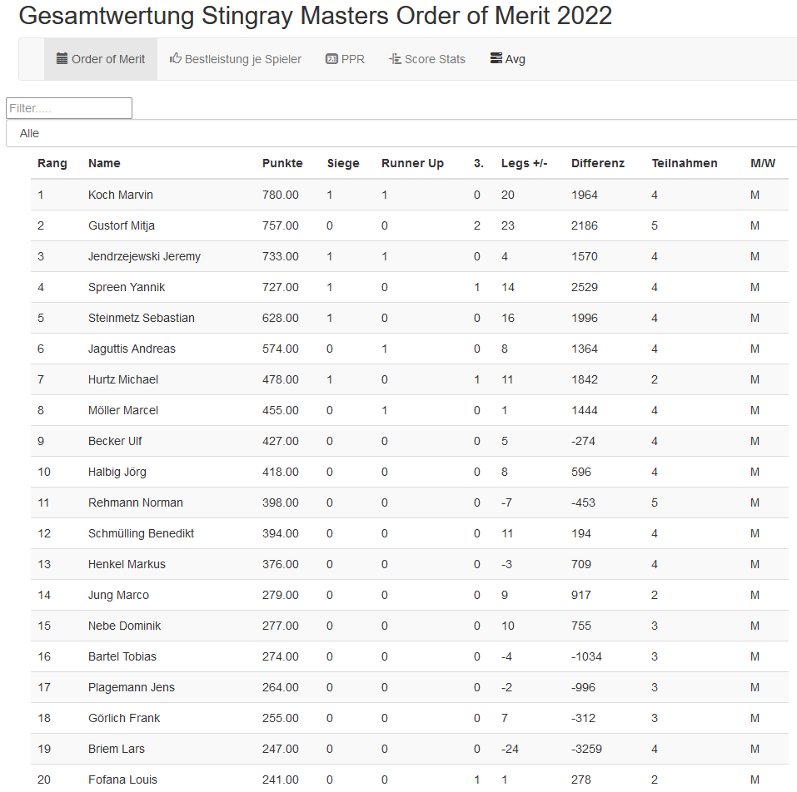Switch to the Score Stats tab
This screenshot has height=792, width=797.
pyautogui.click(x=427, y=59)
